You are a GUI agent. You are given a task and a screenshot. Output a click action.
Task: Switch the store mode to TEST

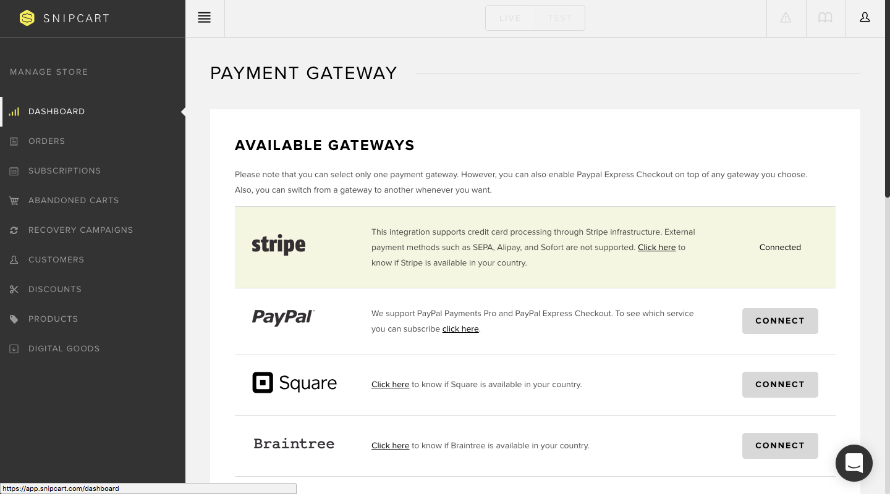[560, 19]
